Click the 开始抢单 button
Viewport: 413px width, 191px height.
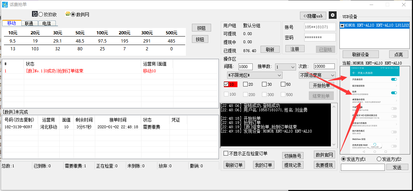click(321, 85)
